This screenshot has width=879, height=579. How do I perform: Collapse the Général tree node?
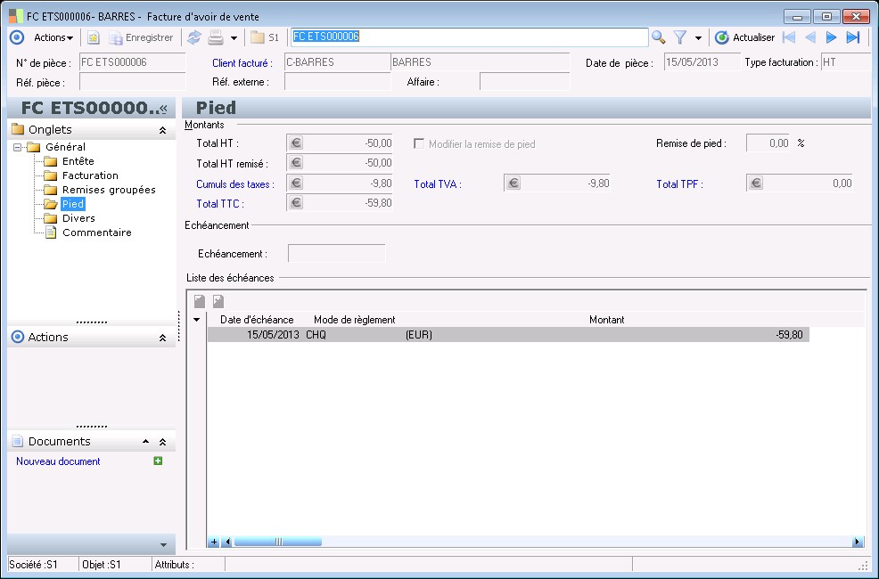point(18,147)
